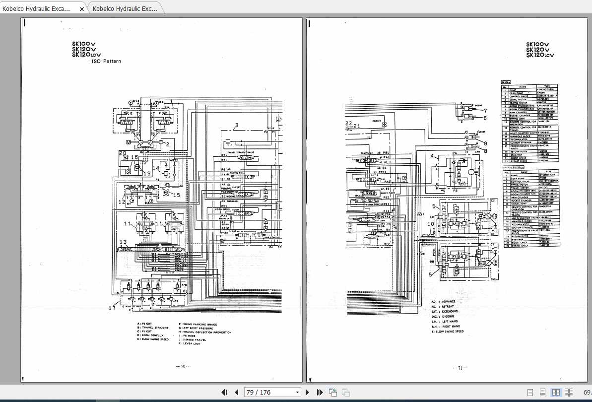Select continuous facing page view
This screenshot has width=592, height=402.
click(569, 393)
